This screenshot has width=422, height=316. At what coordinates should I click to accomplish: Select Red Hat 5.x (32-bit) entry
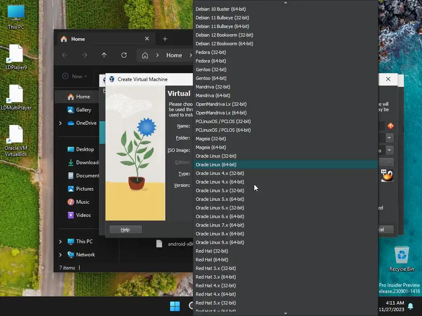pyautogui.click(x=285, y=302)
